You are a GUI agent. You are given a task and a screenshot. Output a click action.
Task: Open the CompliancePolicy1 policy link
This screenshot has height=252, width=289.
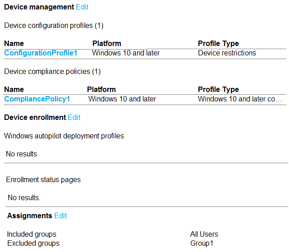(37, 99)
